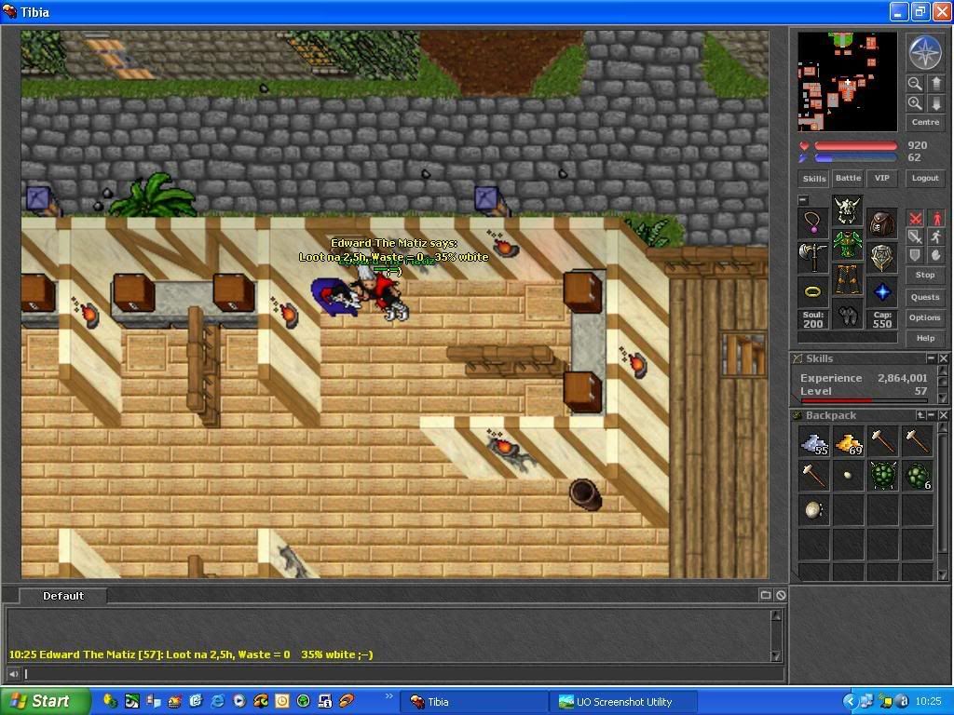Open the minimap compass rose
Screen dimensions: 954x715
(925, 52)
